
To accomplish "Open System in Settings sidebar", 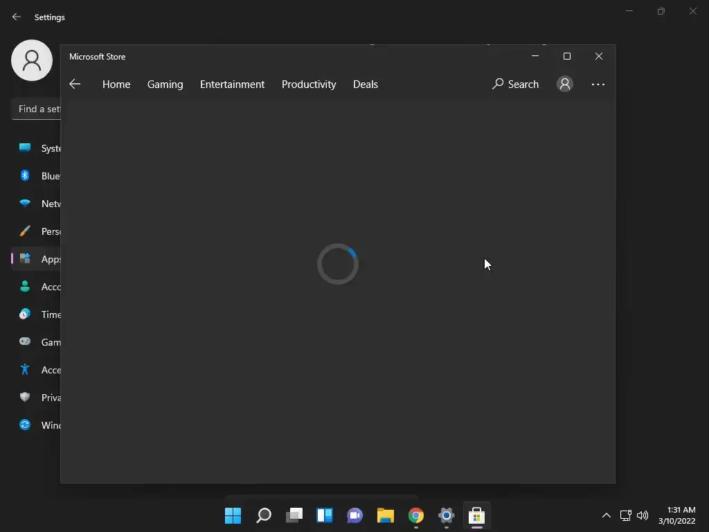I will [36, 148].
